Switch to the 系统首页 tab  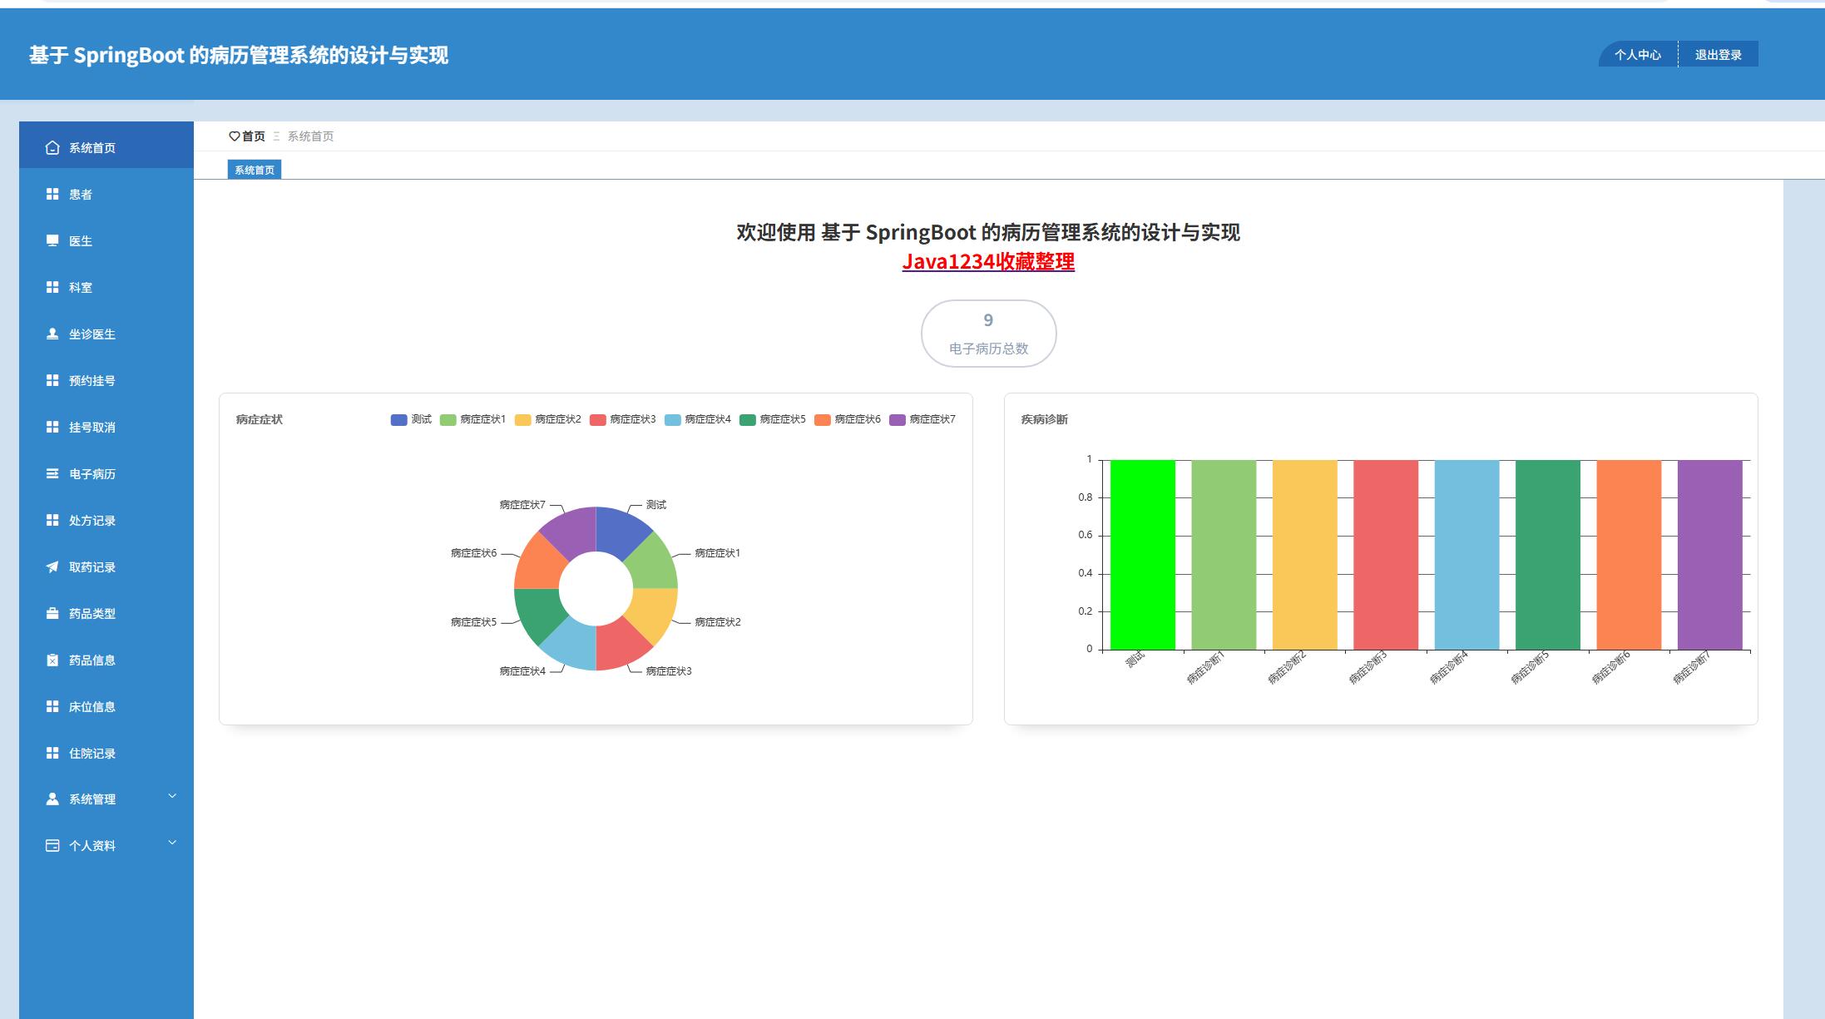click(x=255, y=169)
